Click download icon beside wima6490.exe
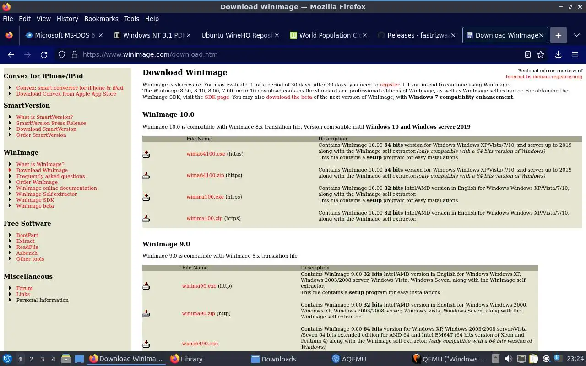 point(146,344)
